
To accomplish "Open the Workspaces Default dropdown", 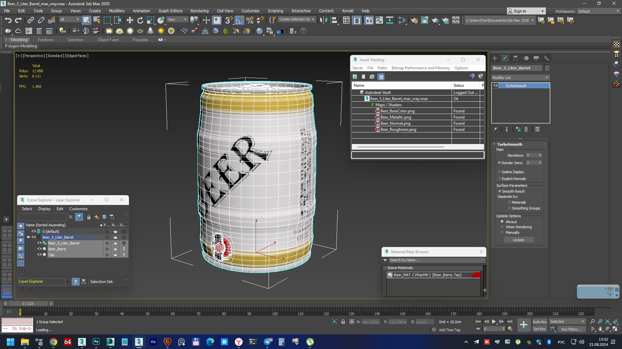I will click(599, 11).
